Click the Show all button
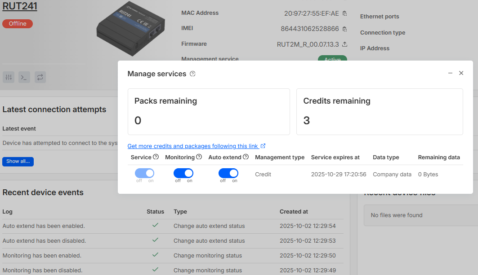This screenshot has width=478, height=275. (x=18, y=162)
